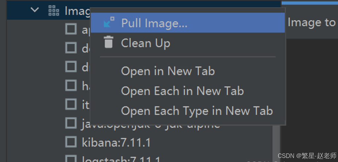The height and width of the screenshot is (162, 338).
Task: Click the trash can Clean Up icon
Action: tap(108, 43)
